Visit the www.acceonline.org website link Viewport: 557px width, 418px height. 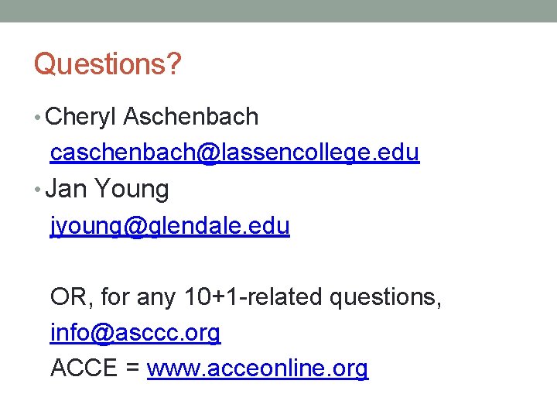258,368
